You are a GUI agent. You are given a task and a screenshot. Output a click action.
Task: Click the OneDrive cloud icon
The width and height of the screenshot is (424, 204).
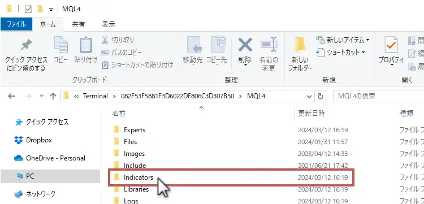(x=19, y=158)
